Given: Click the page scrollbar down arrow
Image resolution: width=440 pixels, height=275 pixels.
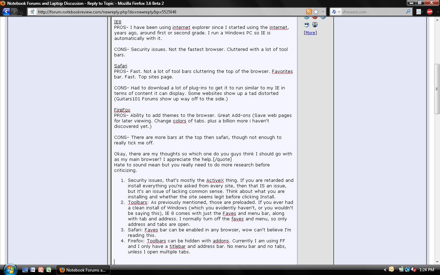Looking at the screenshot, I should (437, 262).
